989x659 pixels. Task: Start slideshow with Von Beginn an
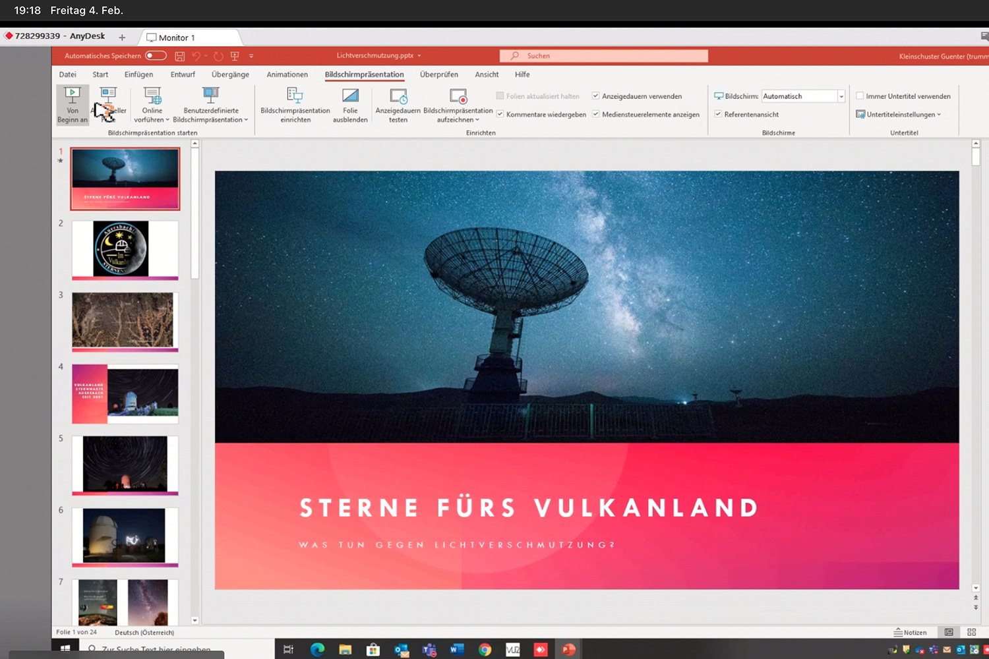tap(73, 105)
